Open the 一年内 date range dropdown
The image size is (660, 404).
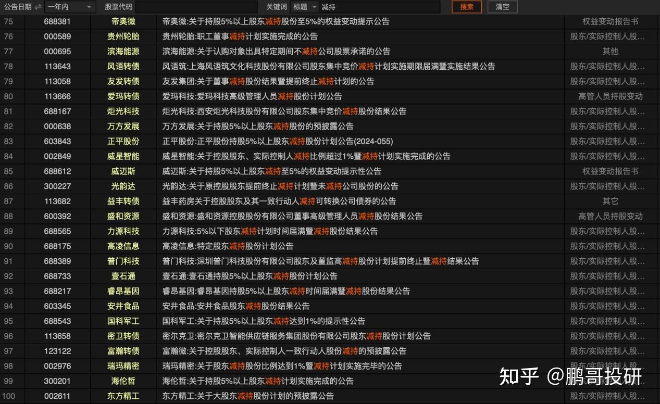(70, 7)
